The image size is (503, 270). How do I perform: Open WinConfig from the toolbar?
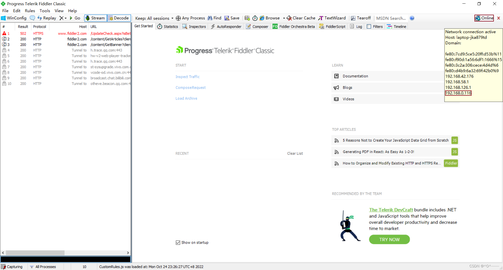(14, 18)
